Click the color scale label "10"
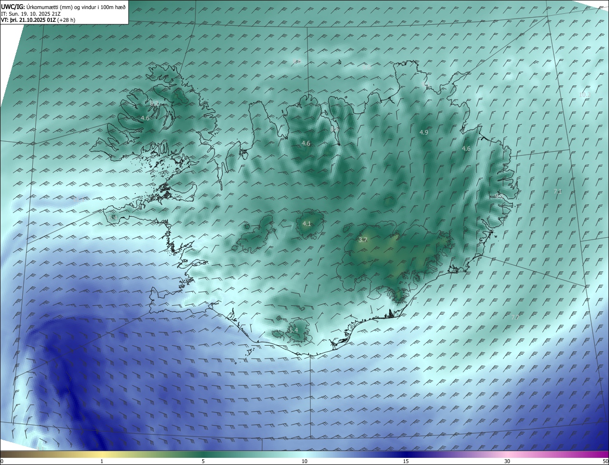This screenshot has height=465, width=609. (304, 461)
